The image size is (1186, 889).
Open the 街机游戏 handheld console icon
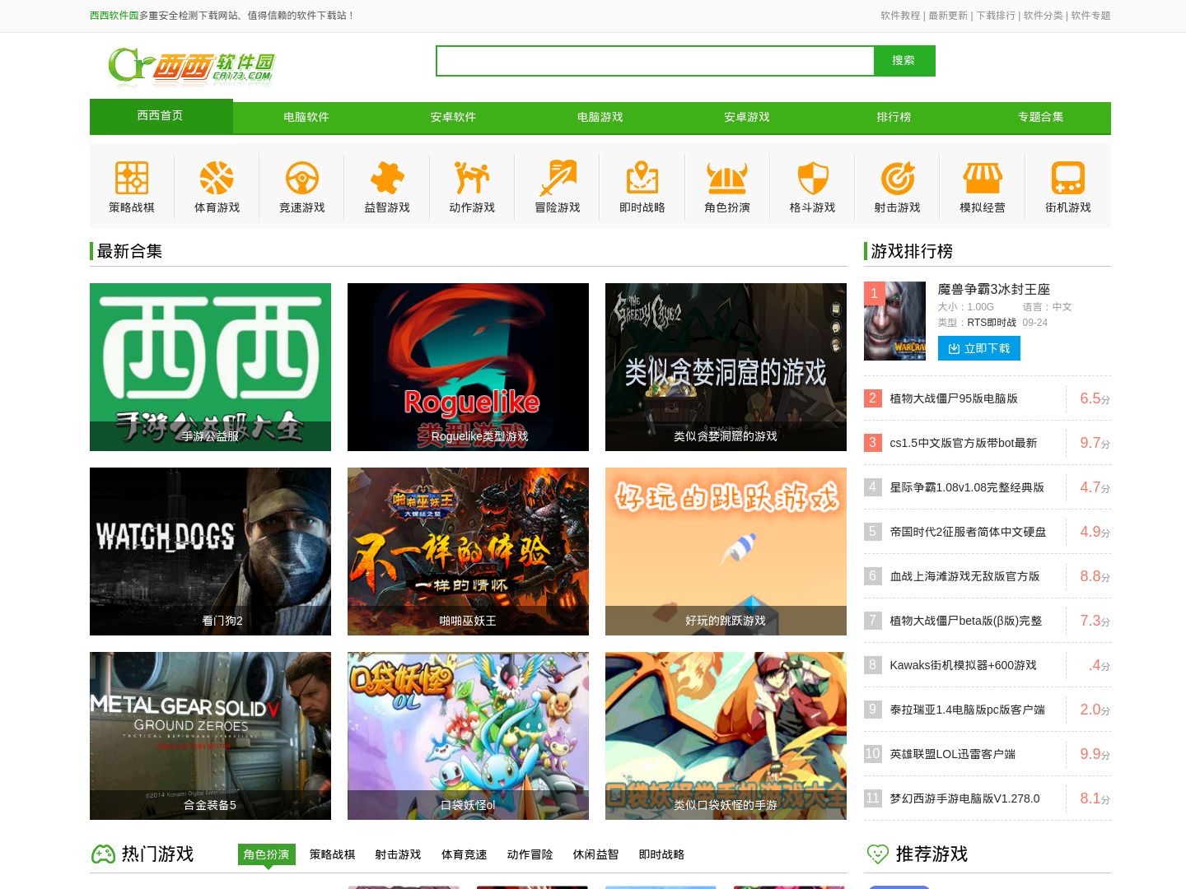(1068, 178)
